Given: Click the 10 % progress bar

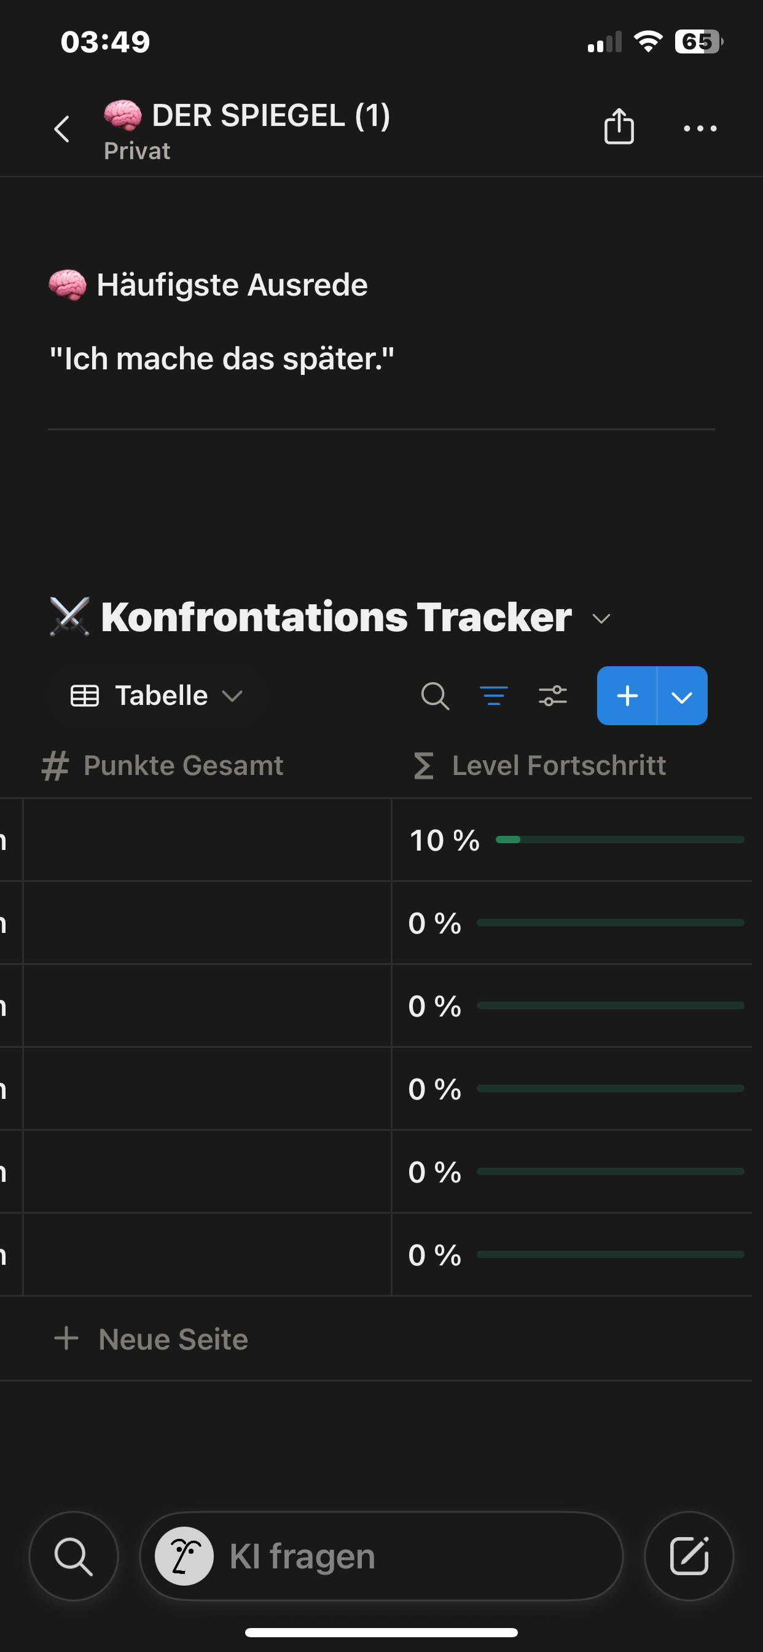Looking at the screenshot, I should point(619,840).
